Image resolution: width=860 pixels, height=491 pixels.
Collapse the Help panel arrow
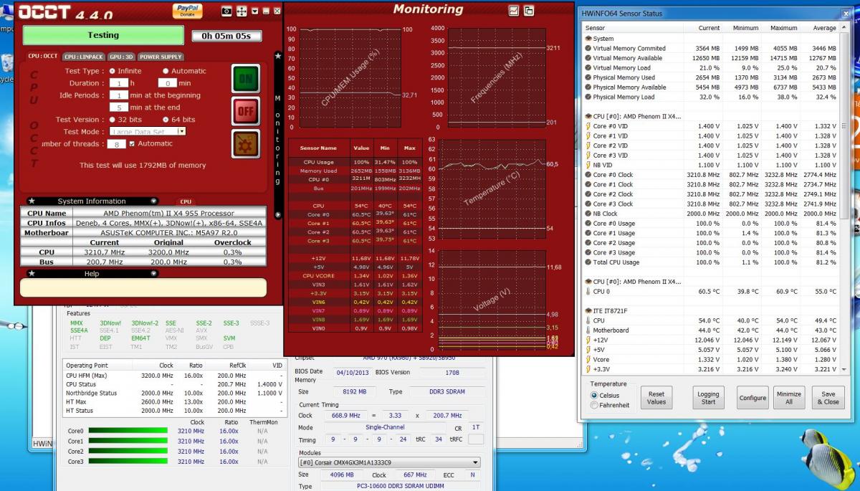coord(153,274)
